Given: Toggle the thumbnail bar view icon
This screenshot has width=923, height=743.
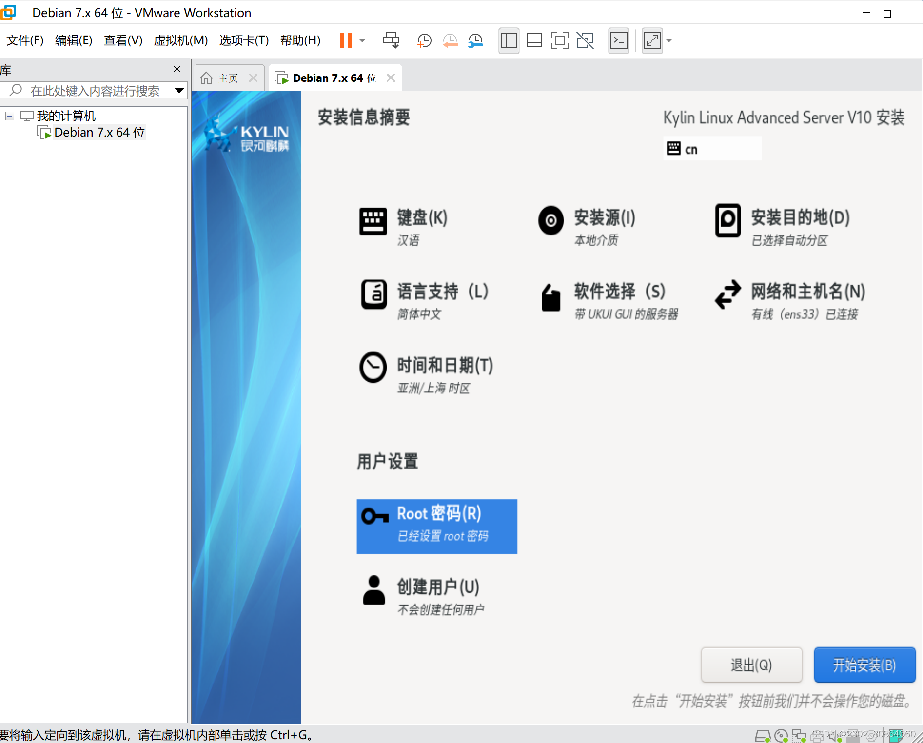Looking at the screenshot, I should tap(534, 40).
